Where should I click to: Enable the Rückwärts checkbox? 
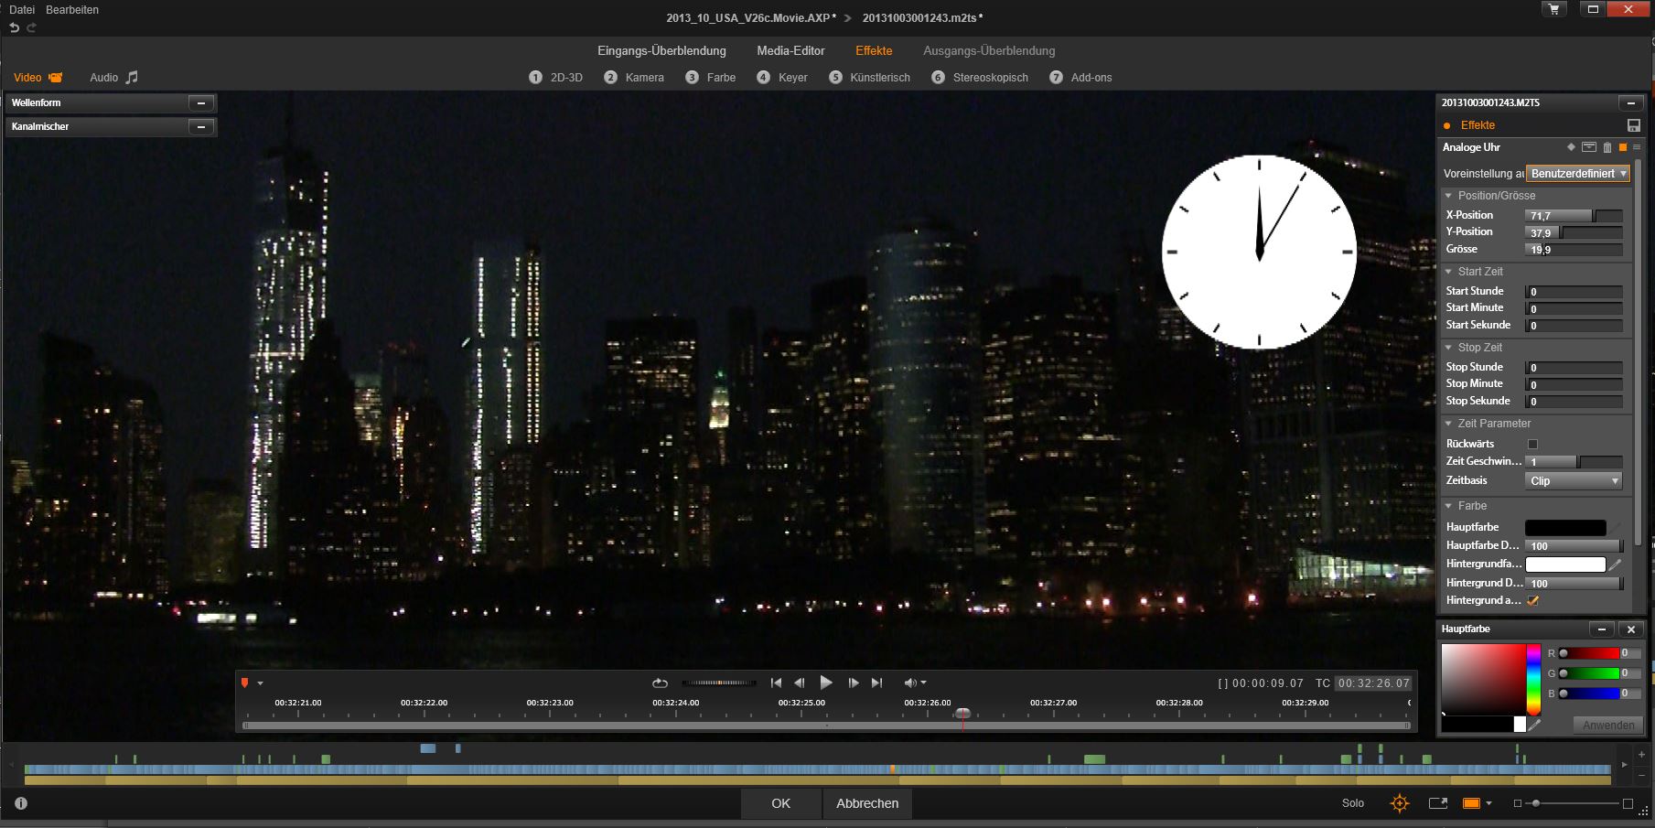(1533, 444)
